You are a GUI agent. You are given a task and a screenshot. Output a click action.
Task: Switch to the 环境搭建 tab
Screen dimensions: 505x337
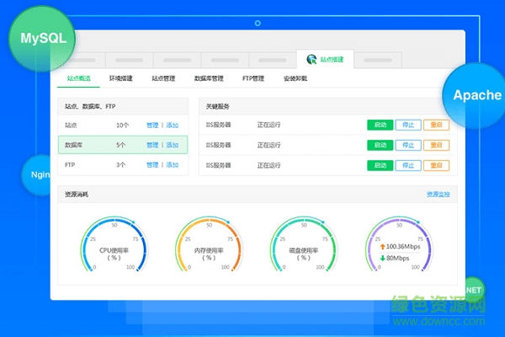coord(122,78)
